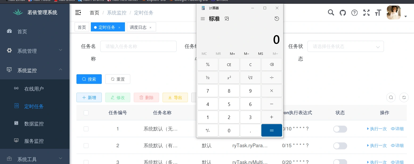The width and height of the screenshot is (414, 164).
Task: Enable the status switch for task 1
Action: click(x=340, y=129)
